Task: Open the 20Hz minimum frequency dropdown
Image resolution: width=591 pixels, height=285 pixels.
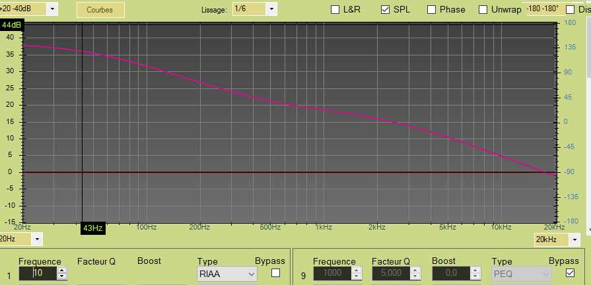Action: 36,238
